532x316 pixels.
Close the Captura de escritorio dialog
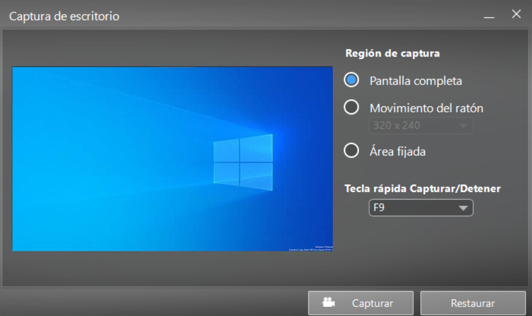[x=516, y=14]
